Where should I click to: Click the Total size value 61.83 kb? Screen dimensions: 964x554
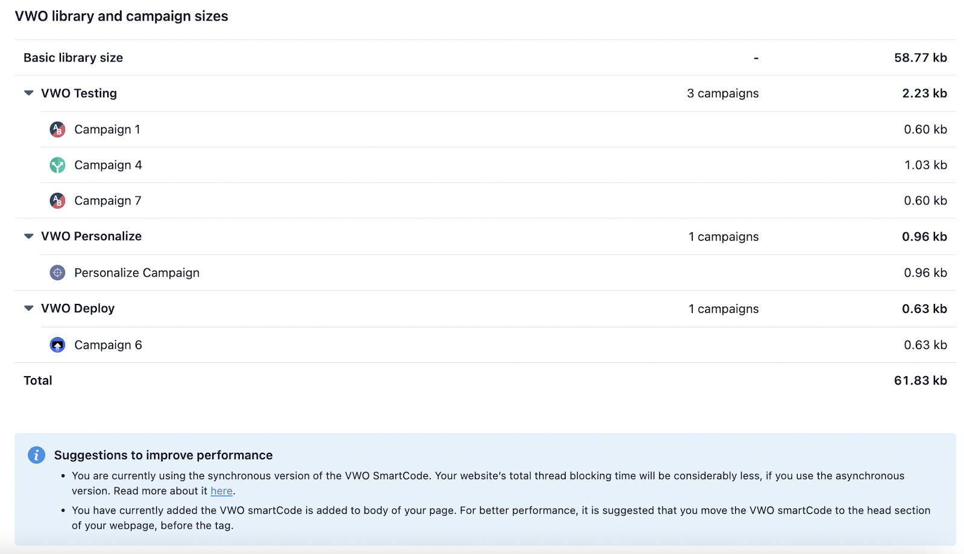[x=920, y=380]
